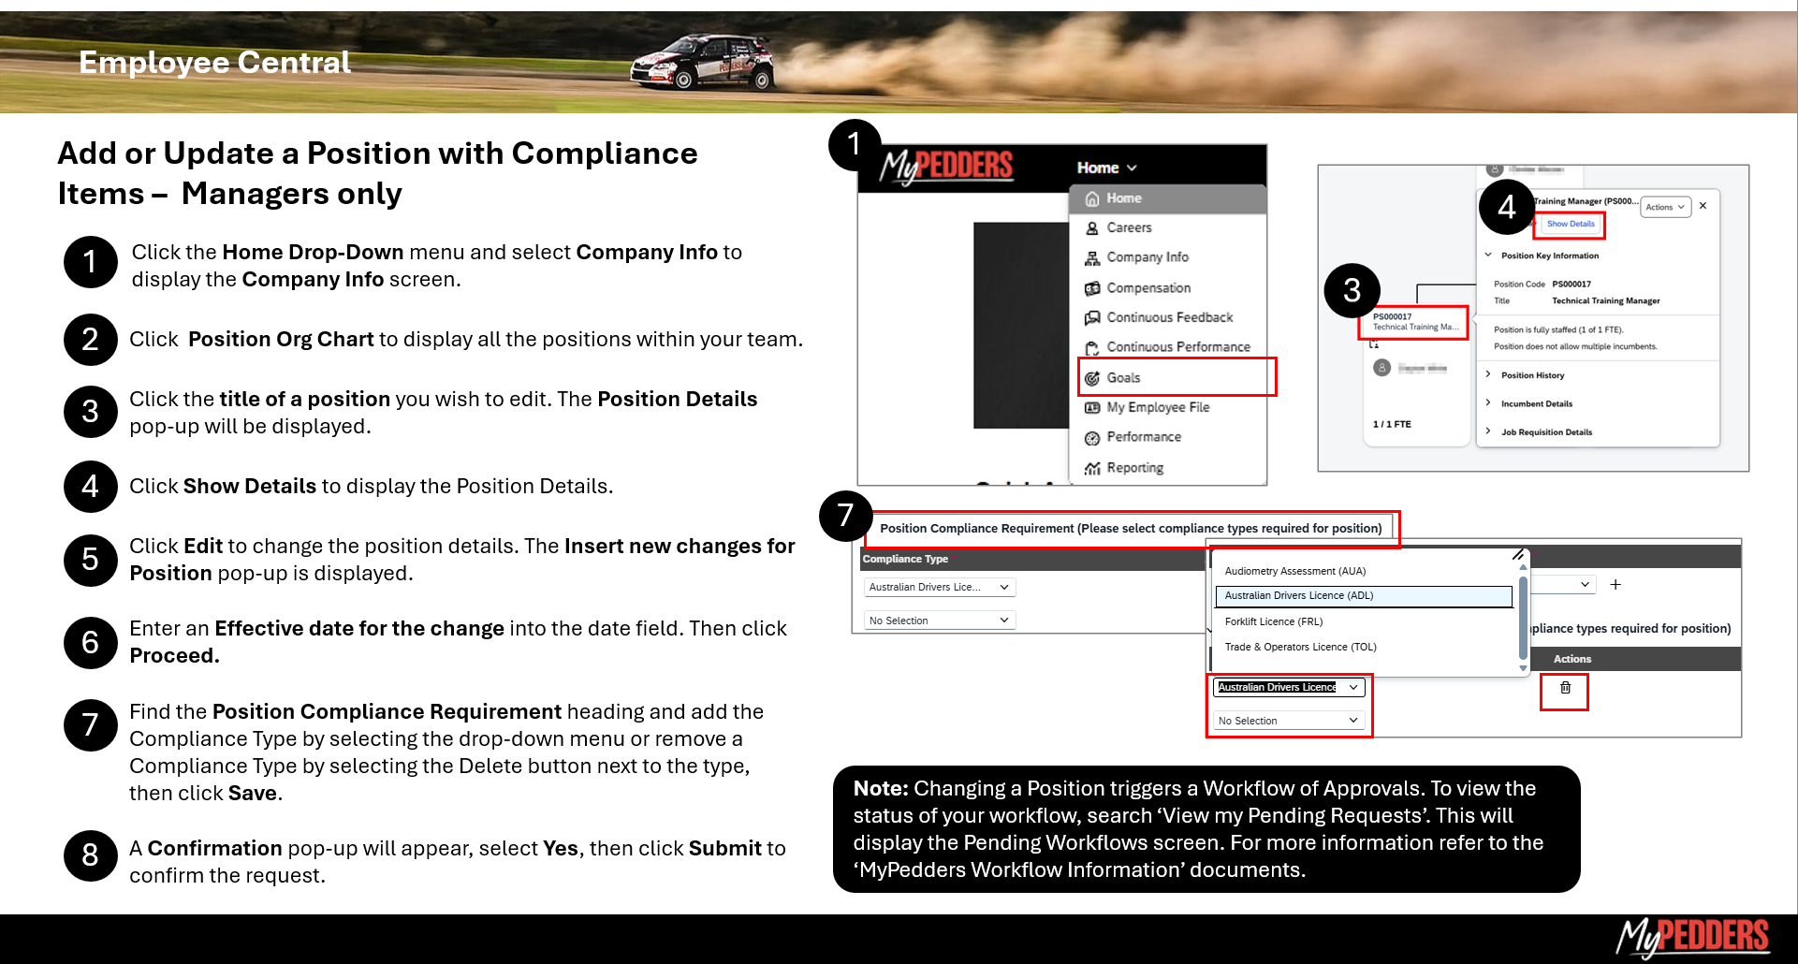The image size is (1798, 964).
Task: Click the compliance list vertical scrollbar
Action: coord(1523,618)
